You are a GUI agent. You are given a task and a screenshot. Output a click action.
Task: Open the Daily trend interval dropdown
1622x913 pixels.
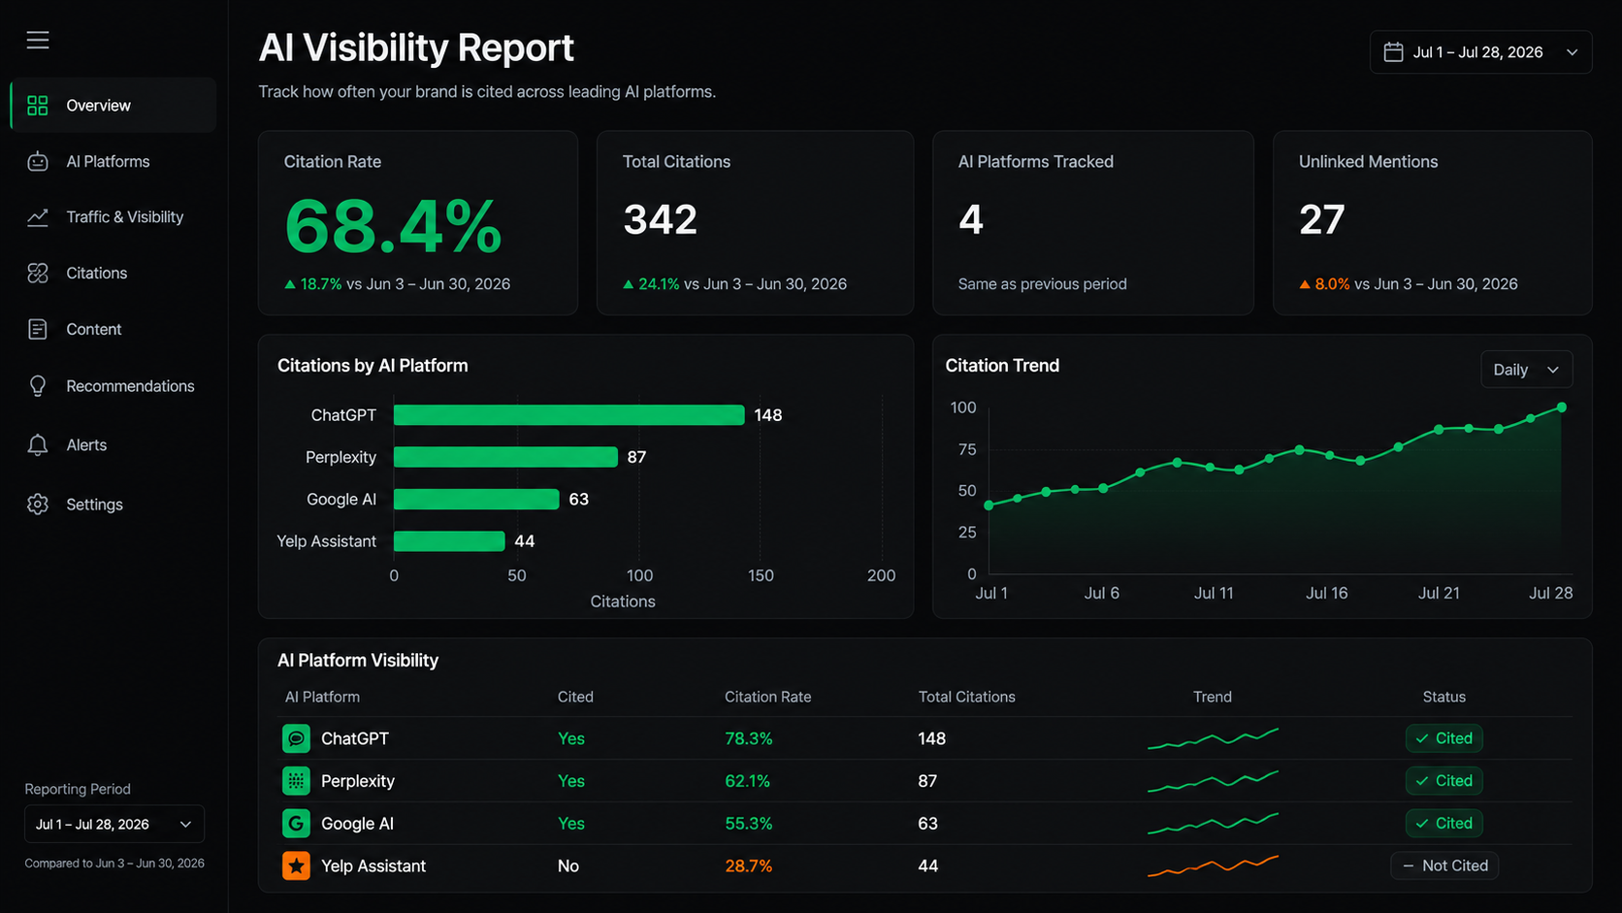click(1526, 370)
